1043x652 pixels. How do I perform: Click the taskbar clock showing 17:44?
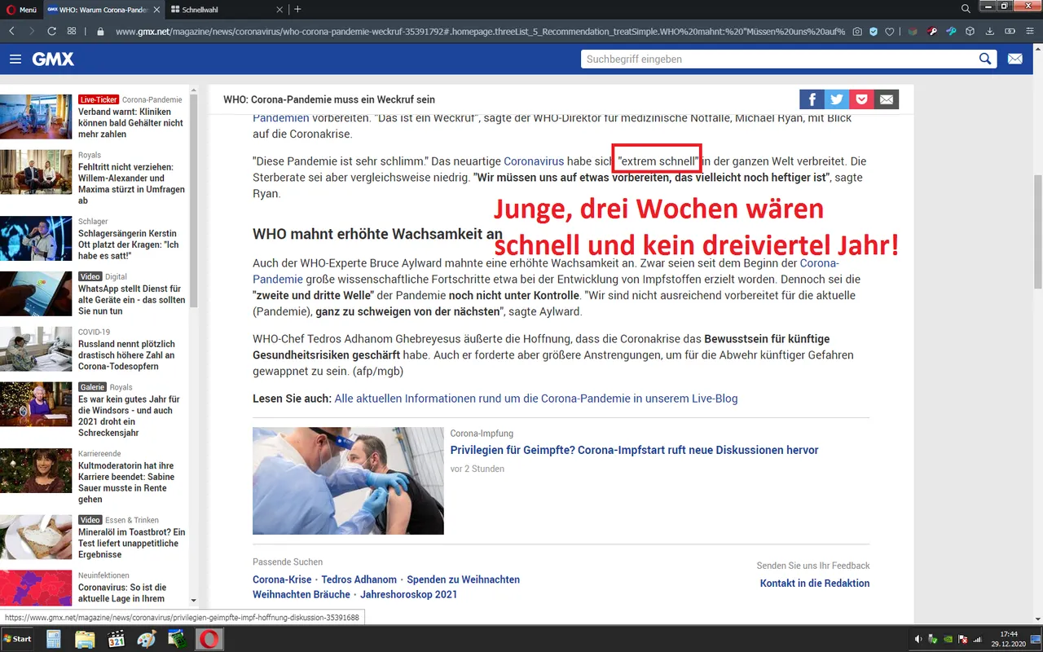pos(1009,639)
